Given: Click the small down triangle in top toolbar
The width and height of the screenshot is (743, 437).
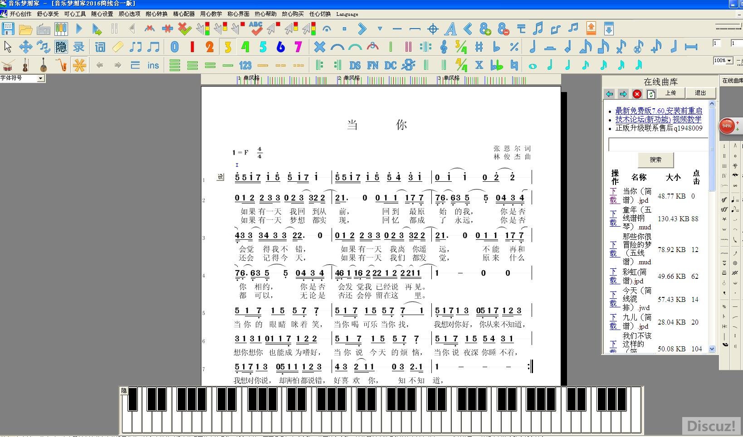Looking at the screenshot, I should pyautogui.click(x=380, y=29).
